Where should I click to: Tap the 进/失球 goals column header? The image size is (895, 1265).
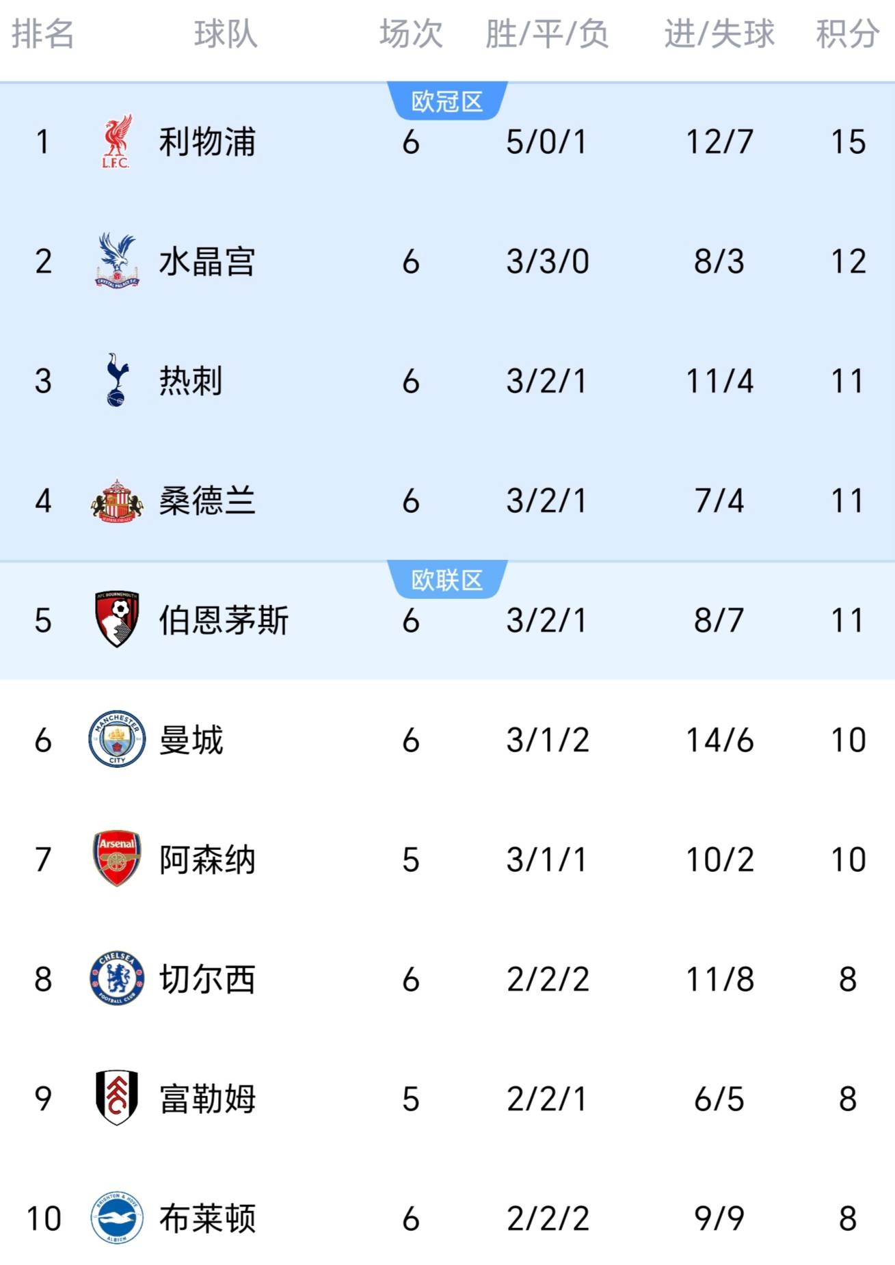(719, 34)
